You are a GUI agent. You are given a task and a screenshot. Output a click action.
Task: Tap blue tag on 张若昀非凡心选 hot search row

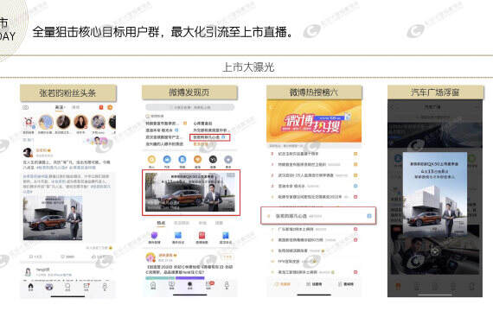(x=369, y=216)
